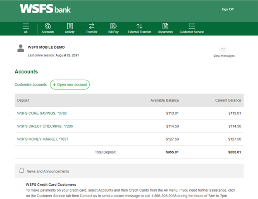Screen dimensions: 258x199
Task: Click the last online session date August 26, 2021
Action: pos(67,55)
